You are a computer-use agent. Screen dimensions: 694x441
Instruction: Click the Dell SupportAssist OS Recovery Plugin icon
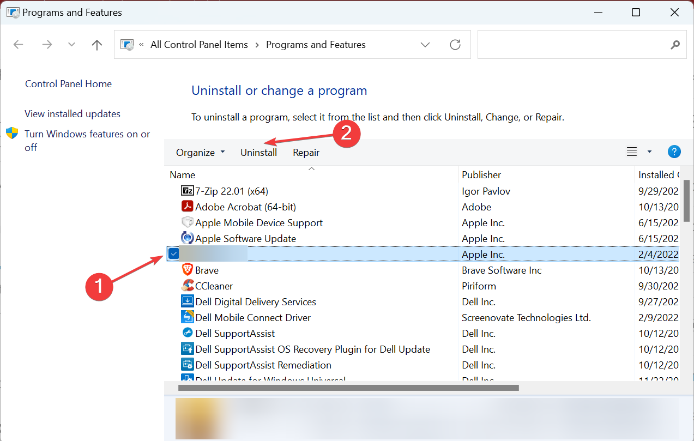coord(187,349)
